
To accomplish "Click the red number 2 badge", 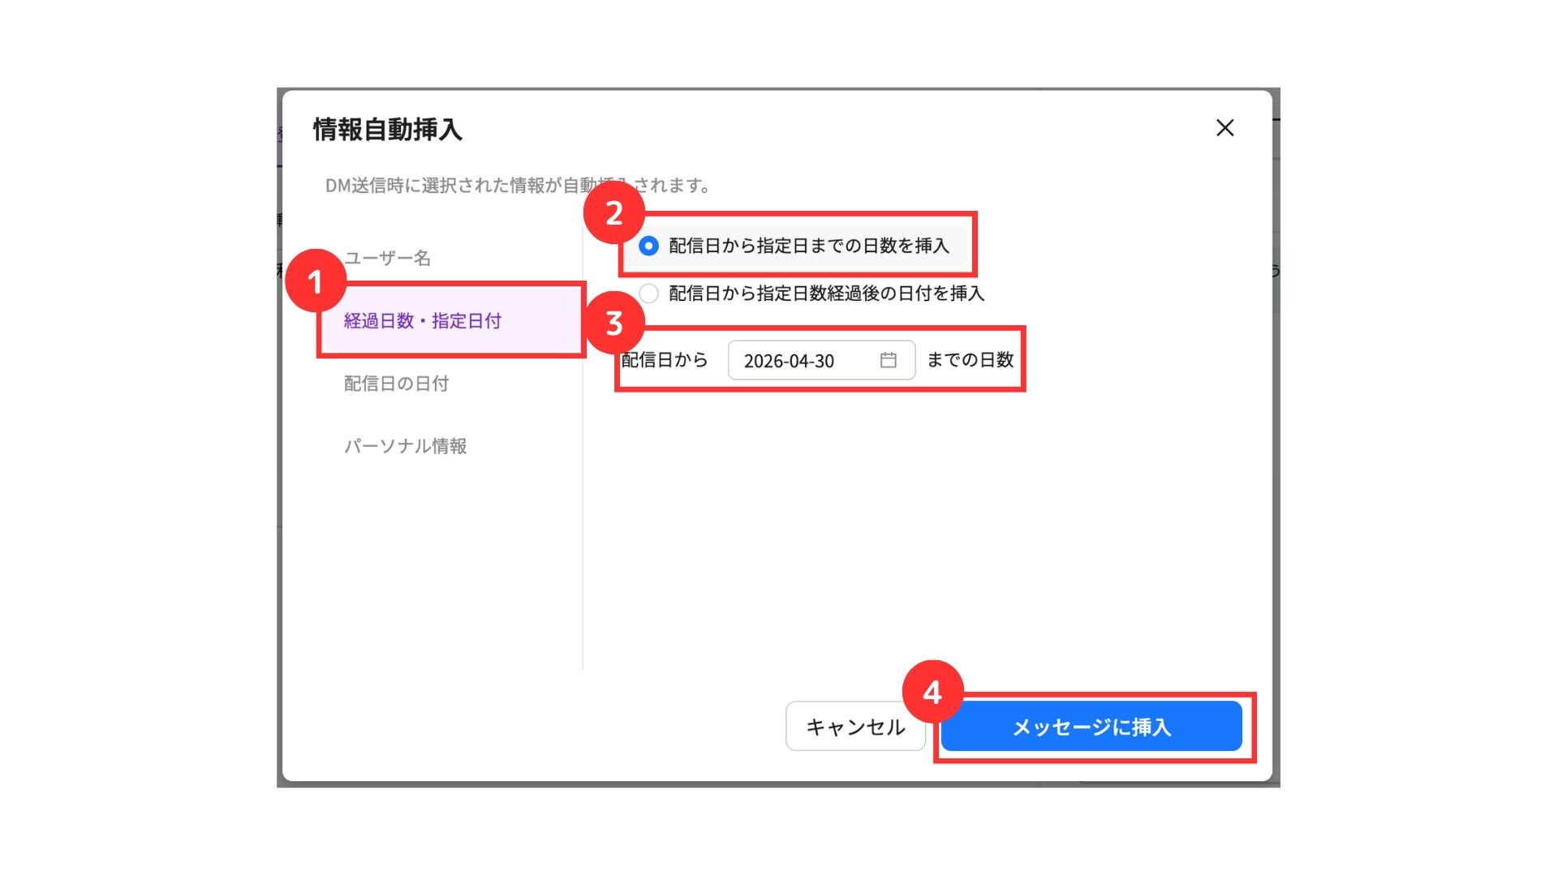I will tap(614, 213).
